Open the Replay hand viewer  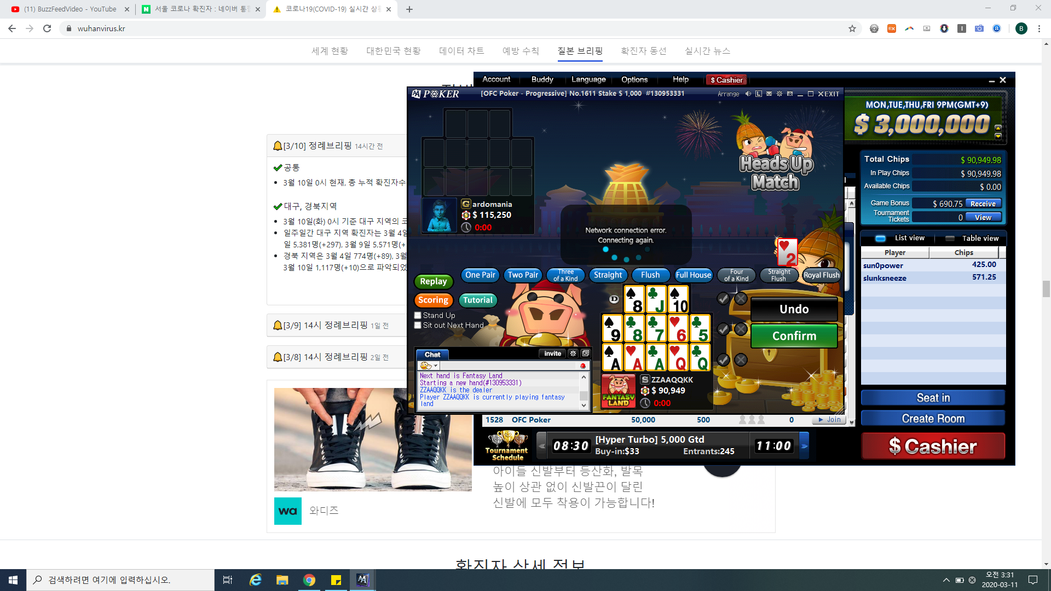pyautogui.click(x=433, y=281)
